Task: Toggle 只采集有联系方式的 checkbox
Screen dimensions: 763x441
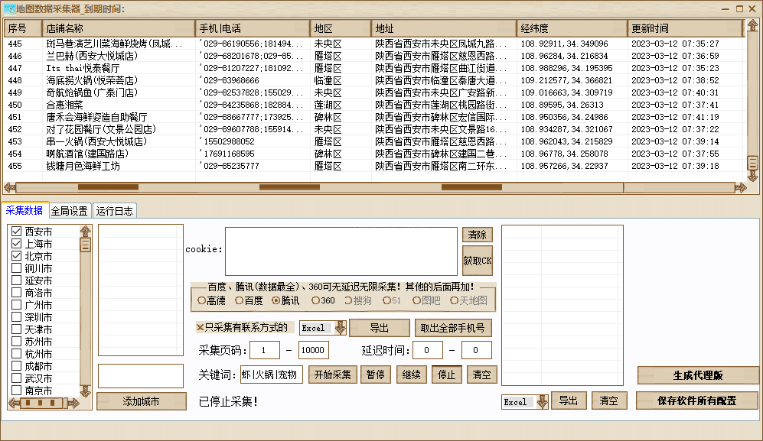Action: (201, 328)
